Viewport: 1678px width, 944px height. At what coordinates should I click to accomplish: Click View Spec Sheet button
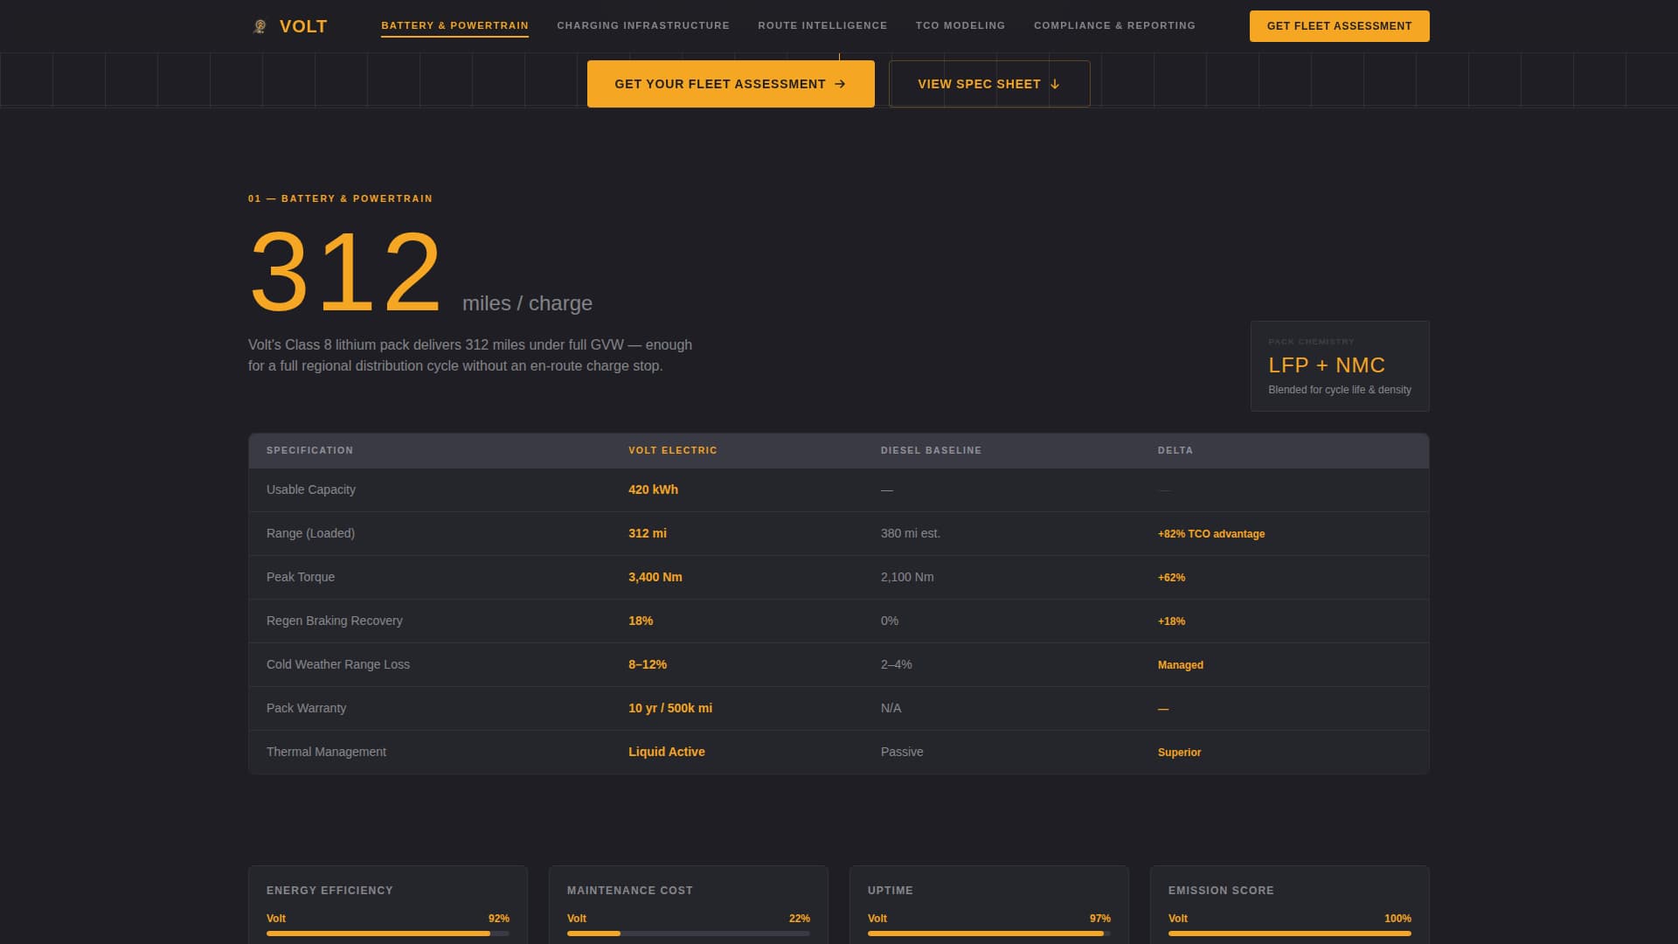[x=989, y=84]
